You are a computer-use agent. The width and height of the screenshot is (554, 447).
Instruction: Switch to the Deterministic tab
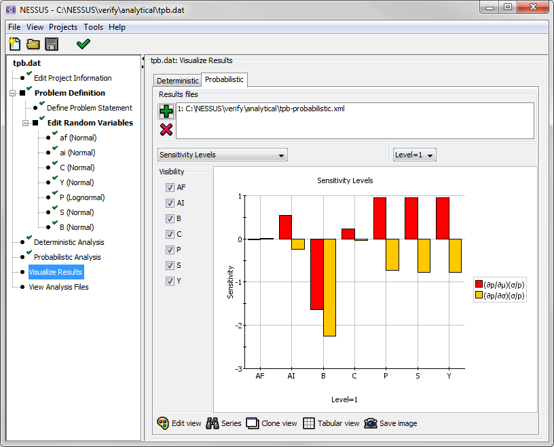178,81
